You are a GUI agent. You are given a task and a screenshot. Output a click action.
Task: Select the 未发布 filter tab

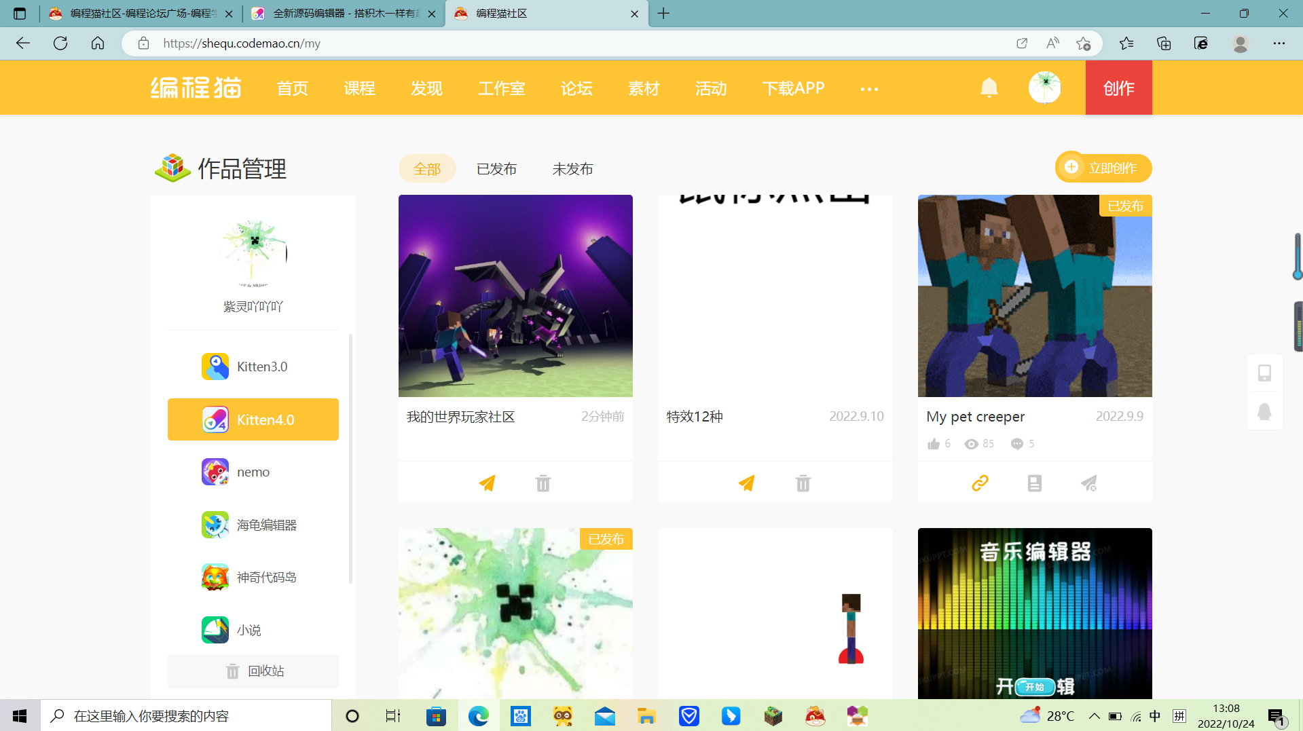(x=572, y=169)
